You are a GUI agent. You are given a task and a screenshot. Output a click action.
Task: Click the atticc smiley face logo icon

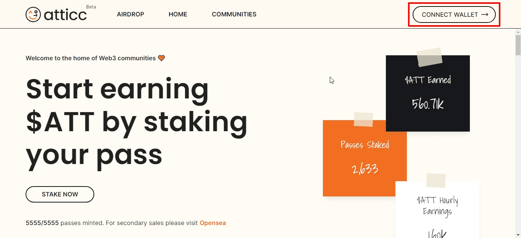pyautogui.click(x=33, y=14)
